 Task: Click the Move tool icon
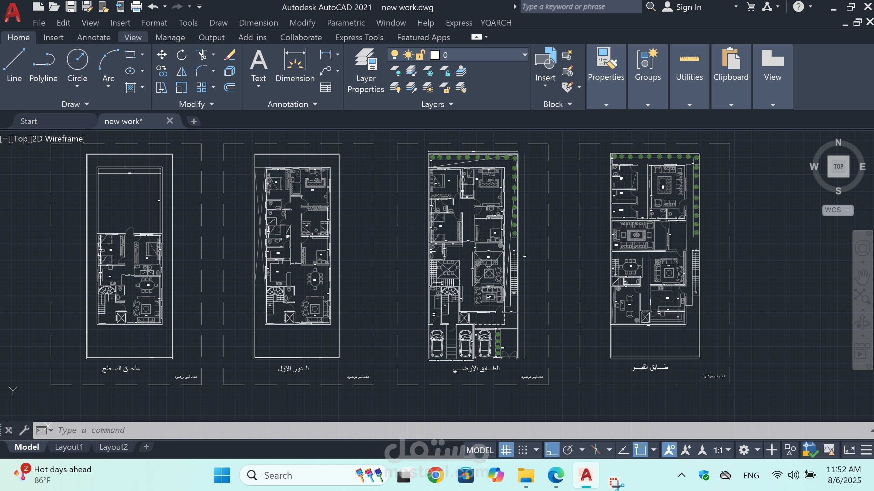(x=161, y=55)
